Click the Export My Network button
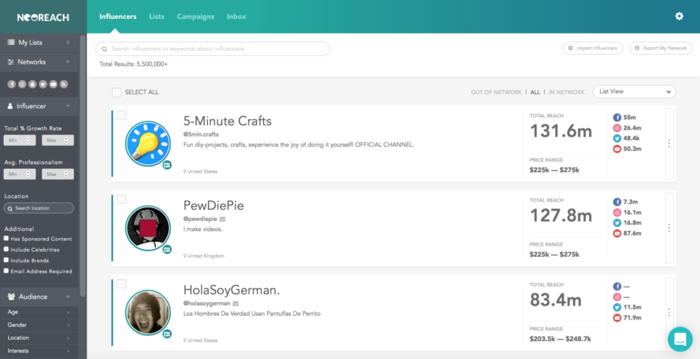Viewport: 700px width, 359px height. (660, 48)
